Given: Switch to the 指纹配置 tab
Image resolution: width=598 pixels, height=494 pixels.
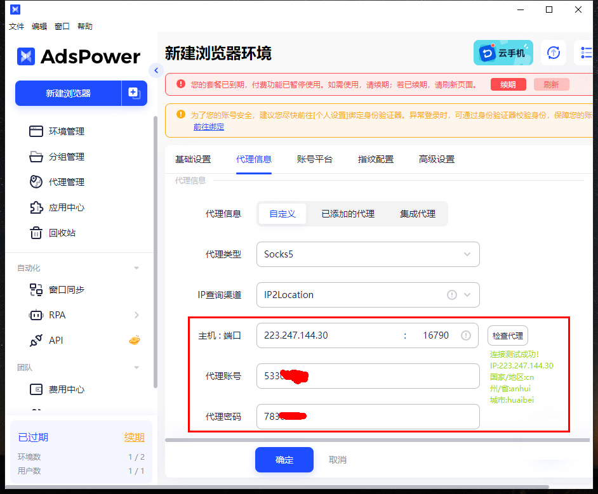Looking at the screenshot, I should click(x=376, y=159).
